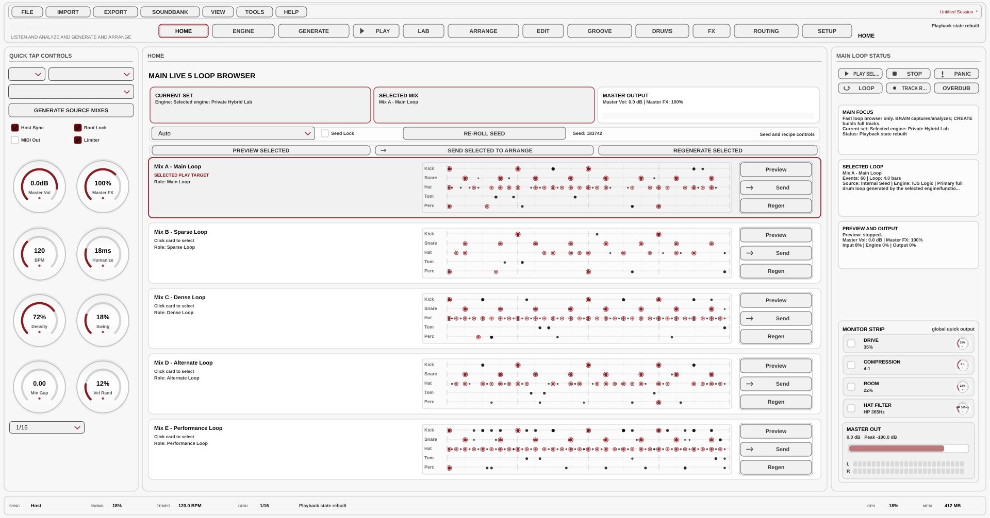Click the HAT FILTER mini knob
Image resolution: width=990 pixels, height=518 pixels.
[x=962, y=408]
